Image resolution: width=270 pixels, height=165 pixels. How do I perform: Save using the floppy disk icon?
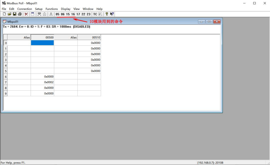coord(14,14)
